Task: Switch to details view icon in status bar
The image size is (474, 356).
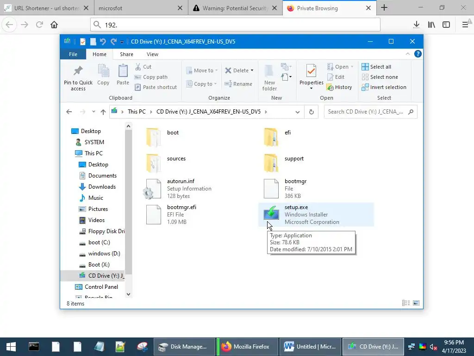Action: pyautogui.click(x=406, y=303)
